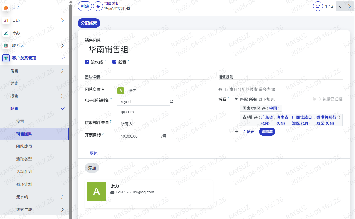Click the info icon beside 本月分配的线索

click(x=220, y=89)
